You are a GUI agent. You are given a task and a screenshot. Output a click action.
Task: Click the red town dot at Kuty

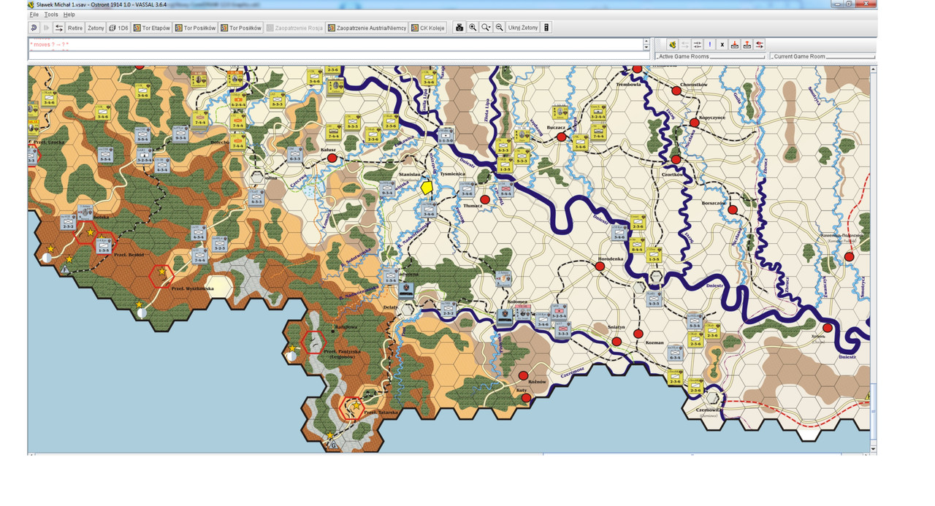[526, 397]
